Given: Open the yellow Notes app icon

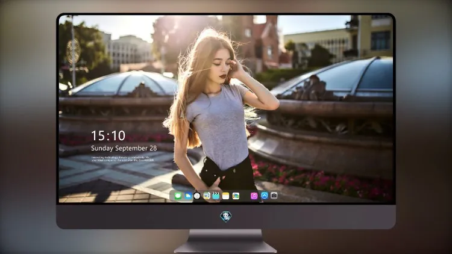Looking at the screenshot, I should [x=226, y=196].
